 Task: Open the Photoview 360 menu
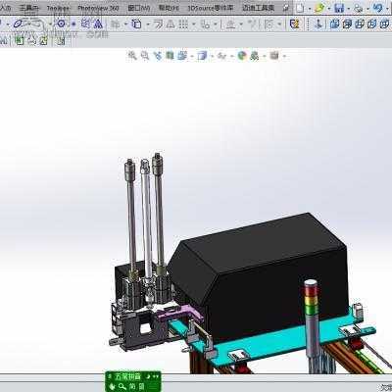pyautogui.click(x=98, y=8)
